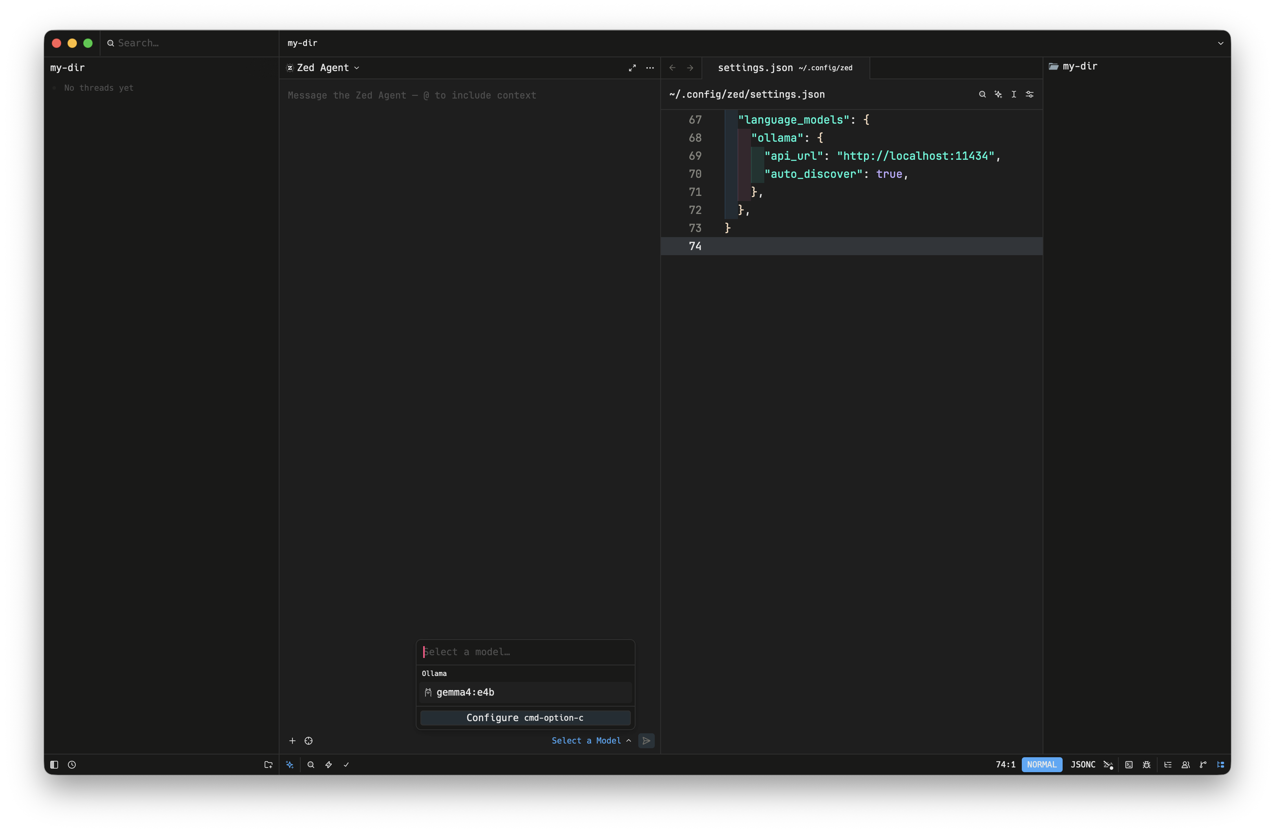Open the JSONC language selector

(1083, 765)
